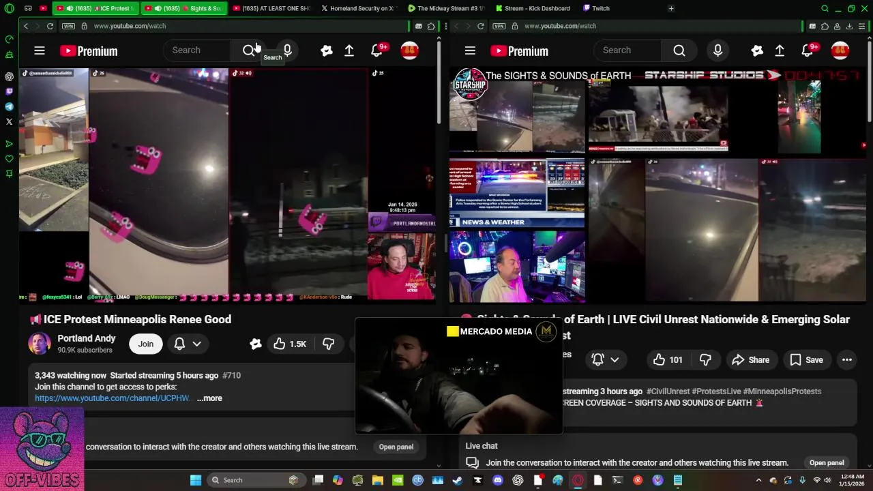Open File Explorer from taskbar
The image size is (873, 491).
[377, 480]
